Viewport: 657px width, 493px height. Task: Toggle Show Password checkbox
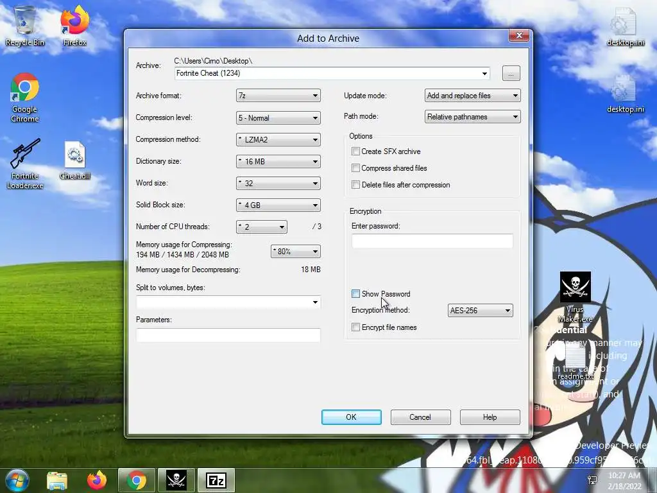tap(355, 294)
